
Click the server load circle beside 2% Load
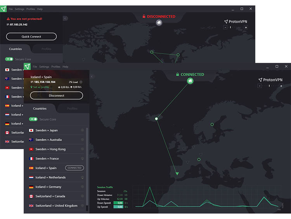click(81, 82)
